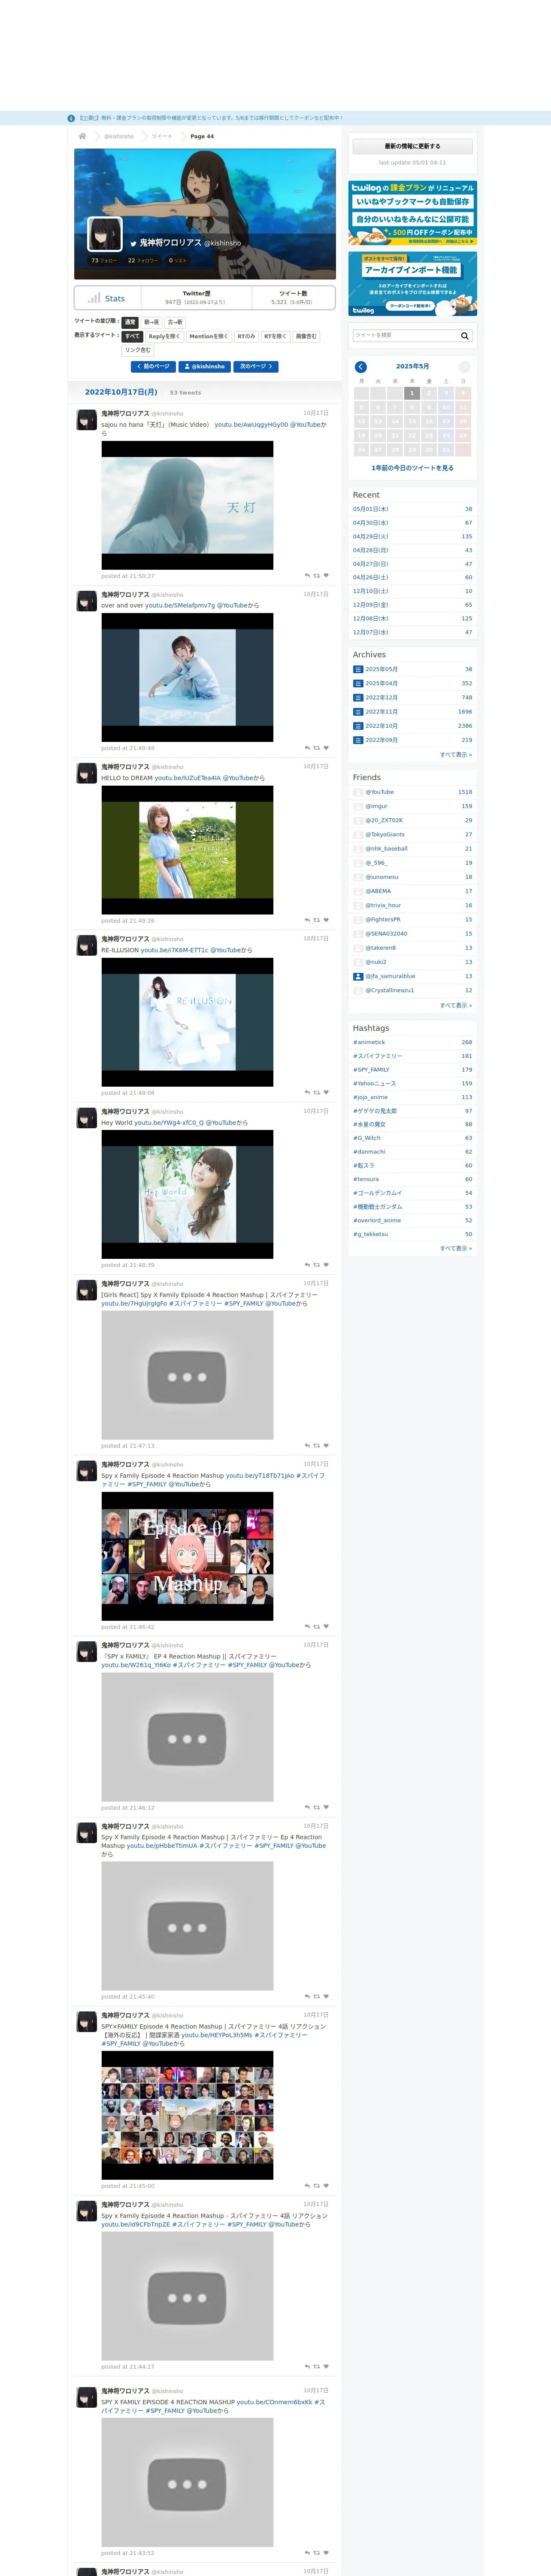Like the 'Hey World' tweet

coord(326,1265)
